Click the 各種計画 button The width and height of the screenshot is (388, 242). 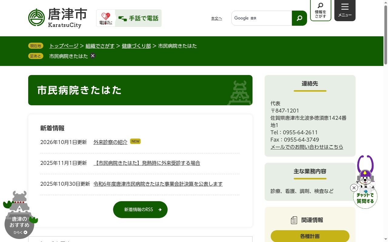[x=310, y=236]
